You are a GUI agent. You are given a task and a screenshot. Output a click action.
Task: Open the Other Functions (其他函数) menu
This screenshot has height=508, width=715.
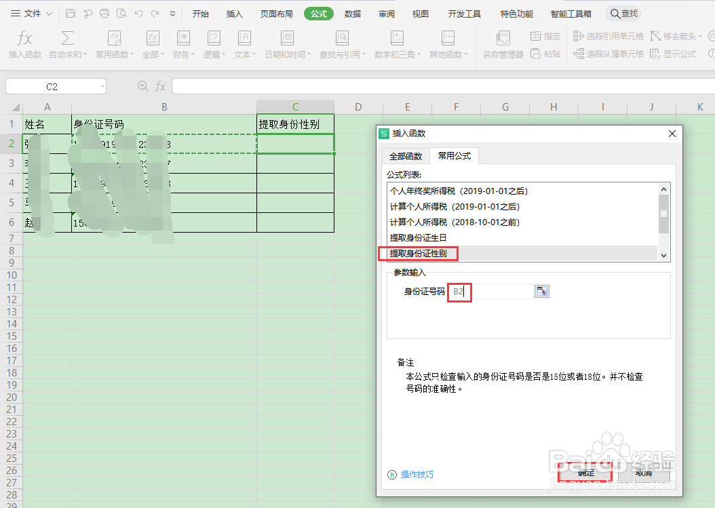pyautogui.click(x=448, y=44)
